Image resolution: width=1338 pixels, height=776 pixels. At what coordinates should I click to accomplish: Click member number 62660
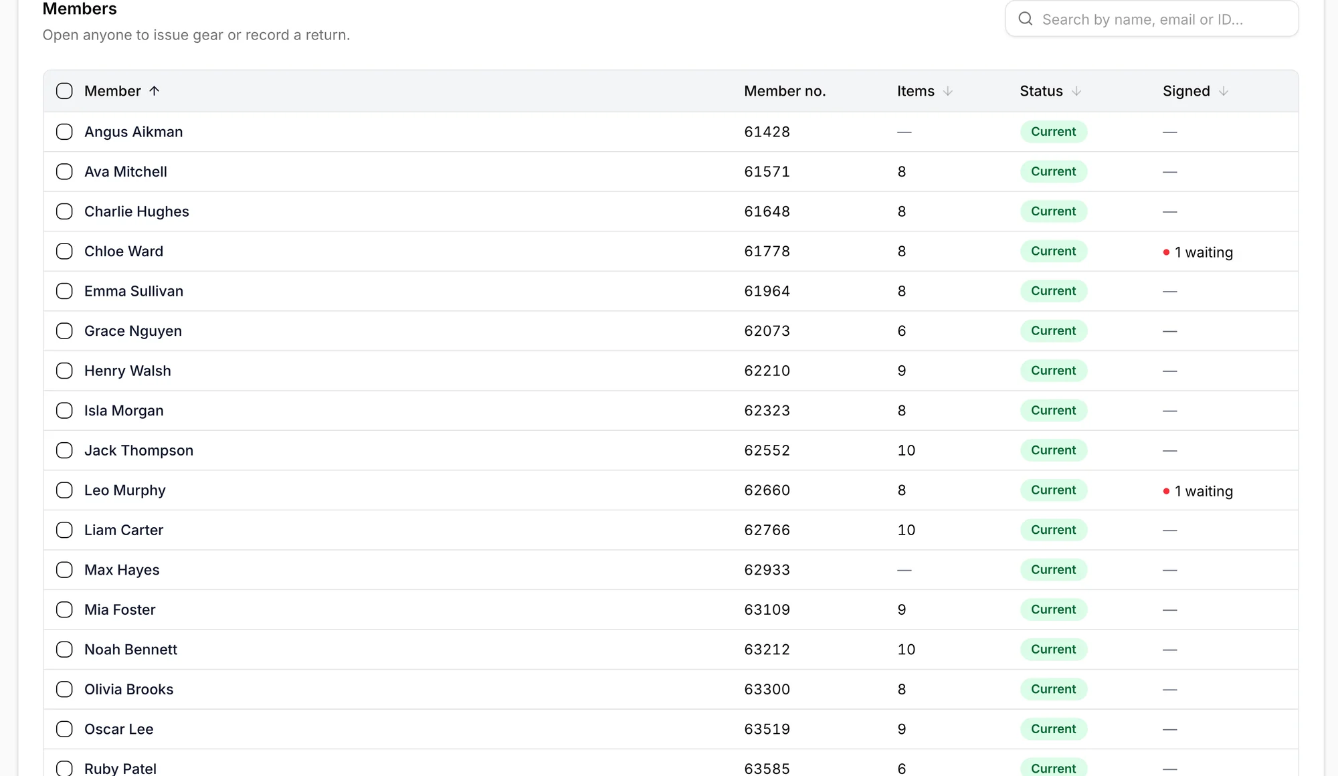tap(767, 490)
